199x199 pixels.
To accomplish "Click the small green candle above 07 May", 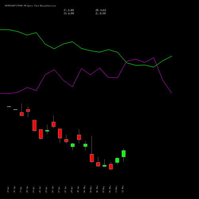I will pyautogui.click(x=105, y=166).
